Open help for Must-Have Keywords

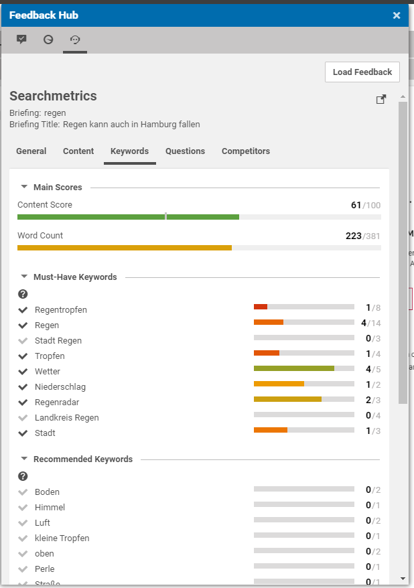pyautogui.click(x=22, y=294)
